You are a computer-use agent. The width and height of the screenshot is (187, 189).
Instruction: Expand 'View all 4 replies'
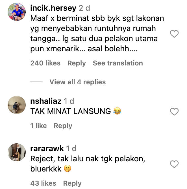click(x=78, y=82)
